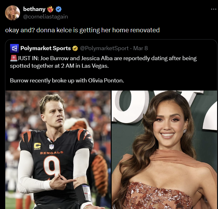Open the Mar 8 timestamp link
The width and height of the screenshot is (218, 209).
pyautogui.click(x=140, y=48)
